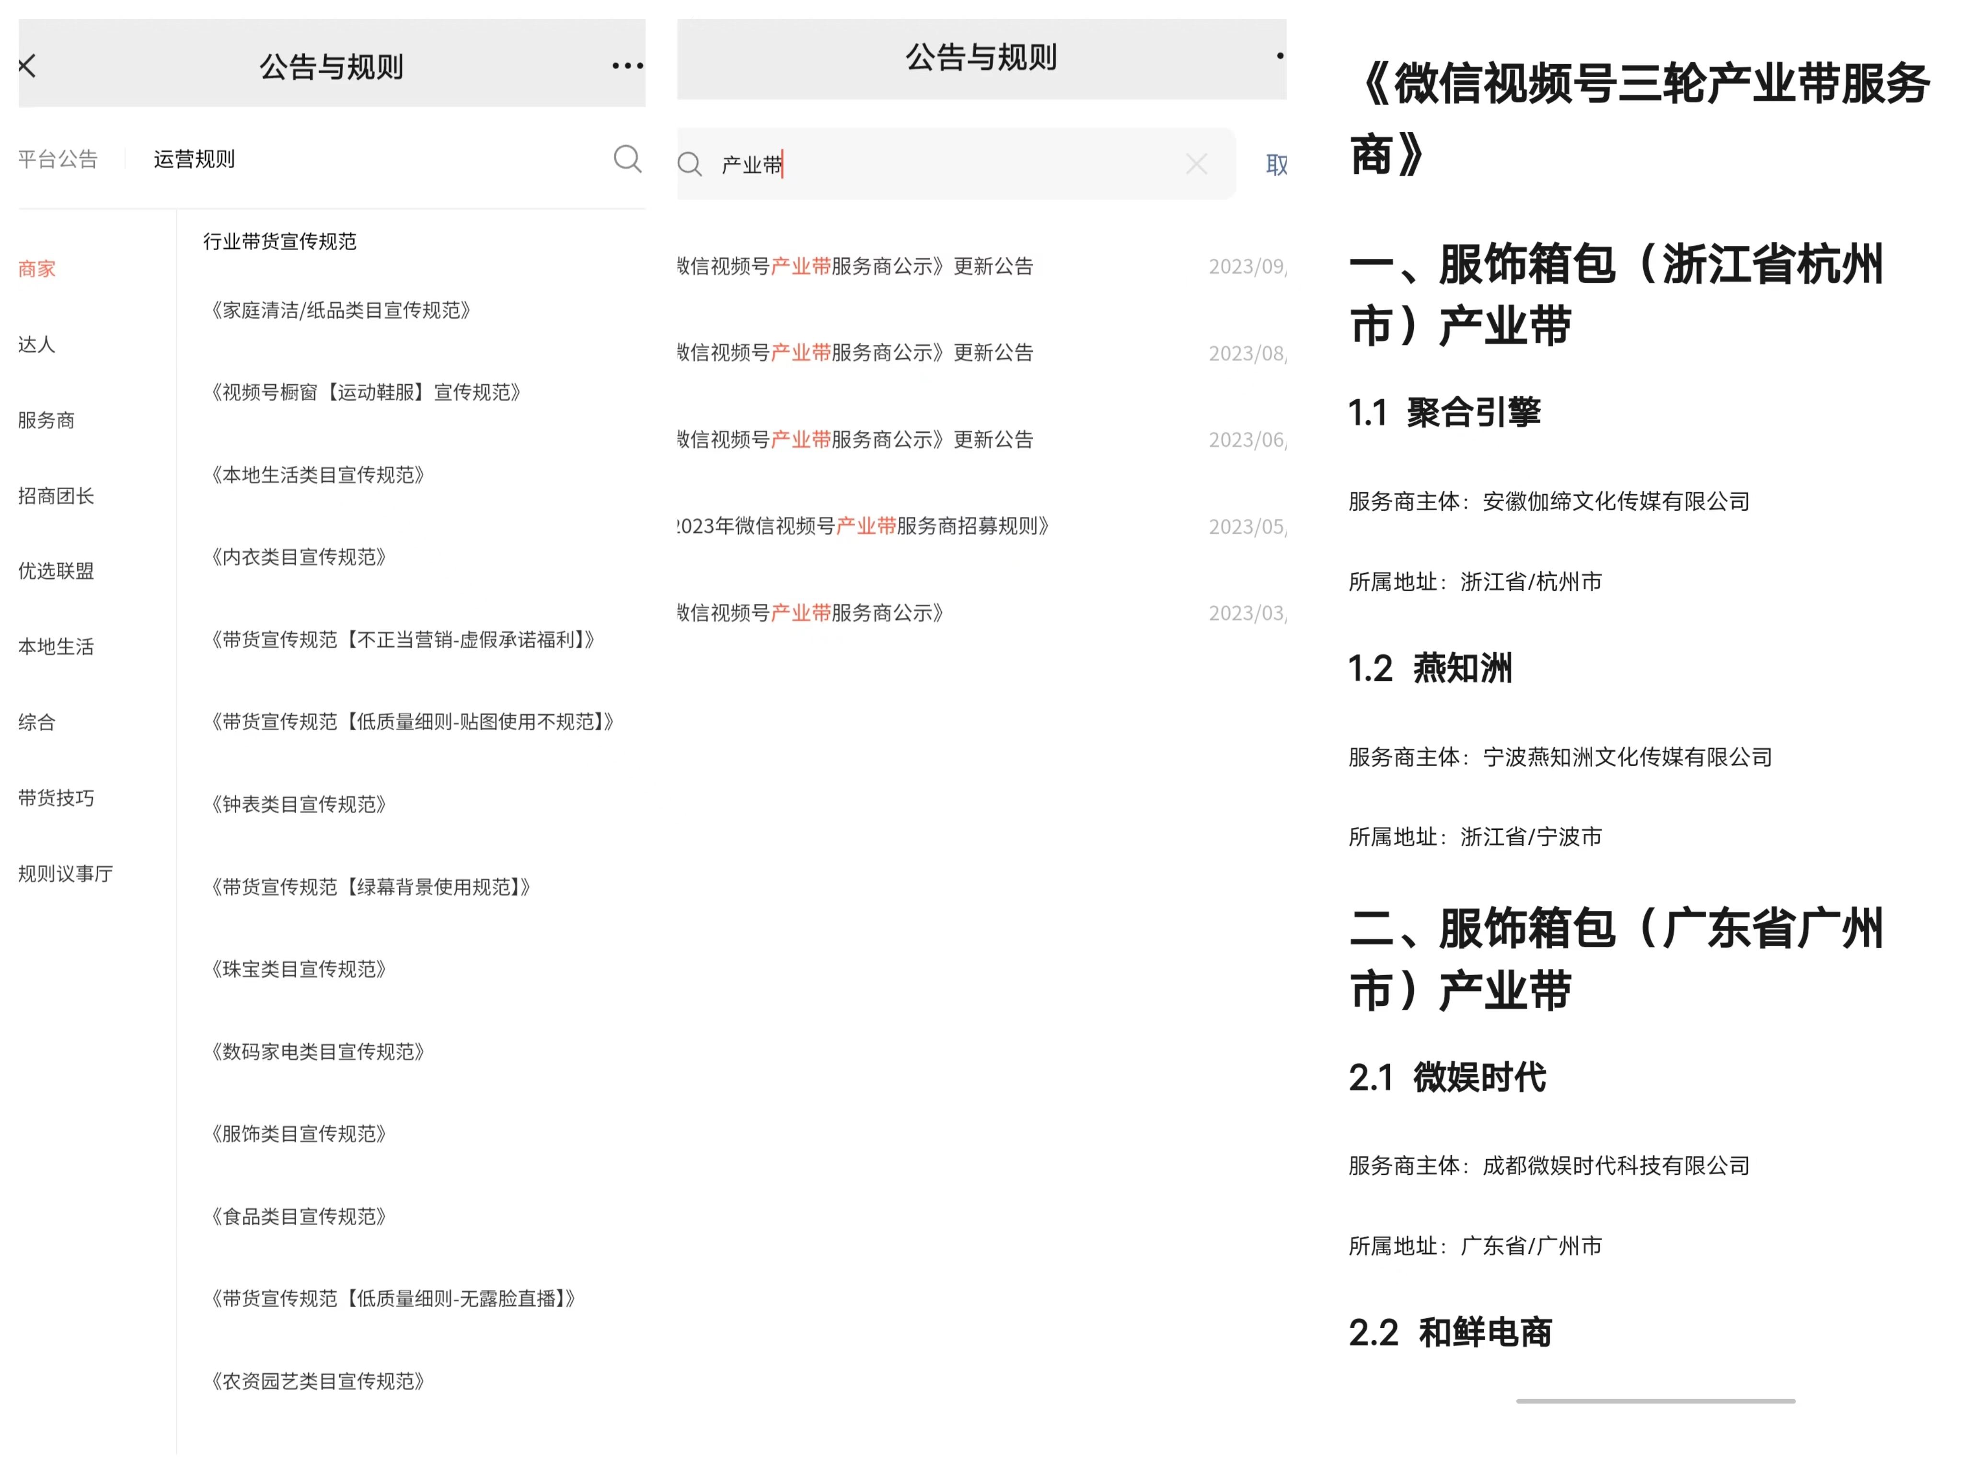Open the three-dot more menu in the left header
The height and width of the screenshot is (1472, 1963).
[627, 66]
